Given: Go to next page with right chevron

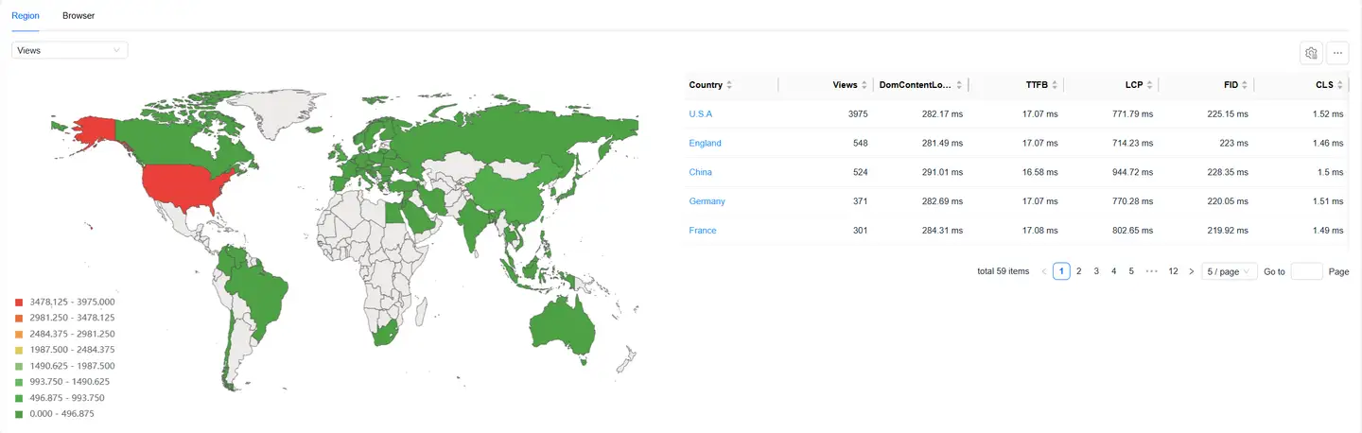Looking at the screenshot, I should tap(1191, 271).
